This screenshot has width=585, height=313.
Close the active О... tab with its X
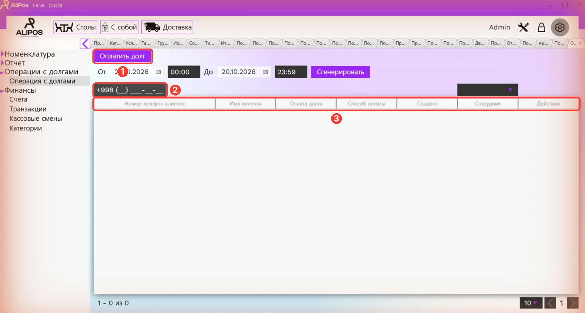tap(580, 43)
